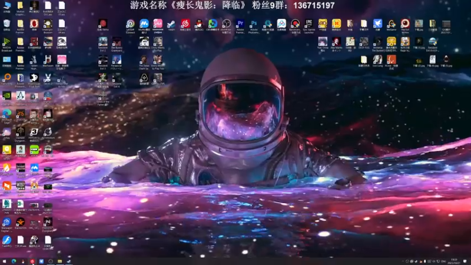This screenshot has height=265, width=471.
Task: Launch Yuki Onna game shortcut
Action: click(323, 45)
